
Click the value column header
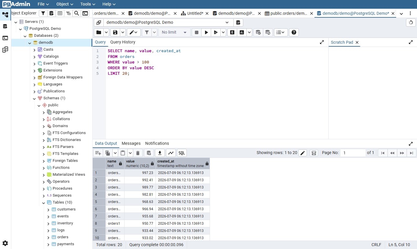(140, 164)
